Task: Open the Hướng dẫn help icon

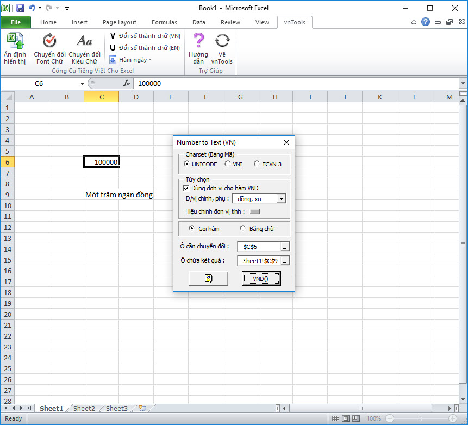Action: tap(198, 48)
